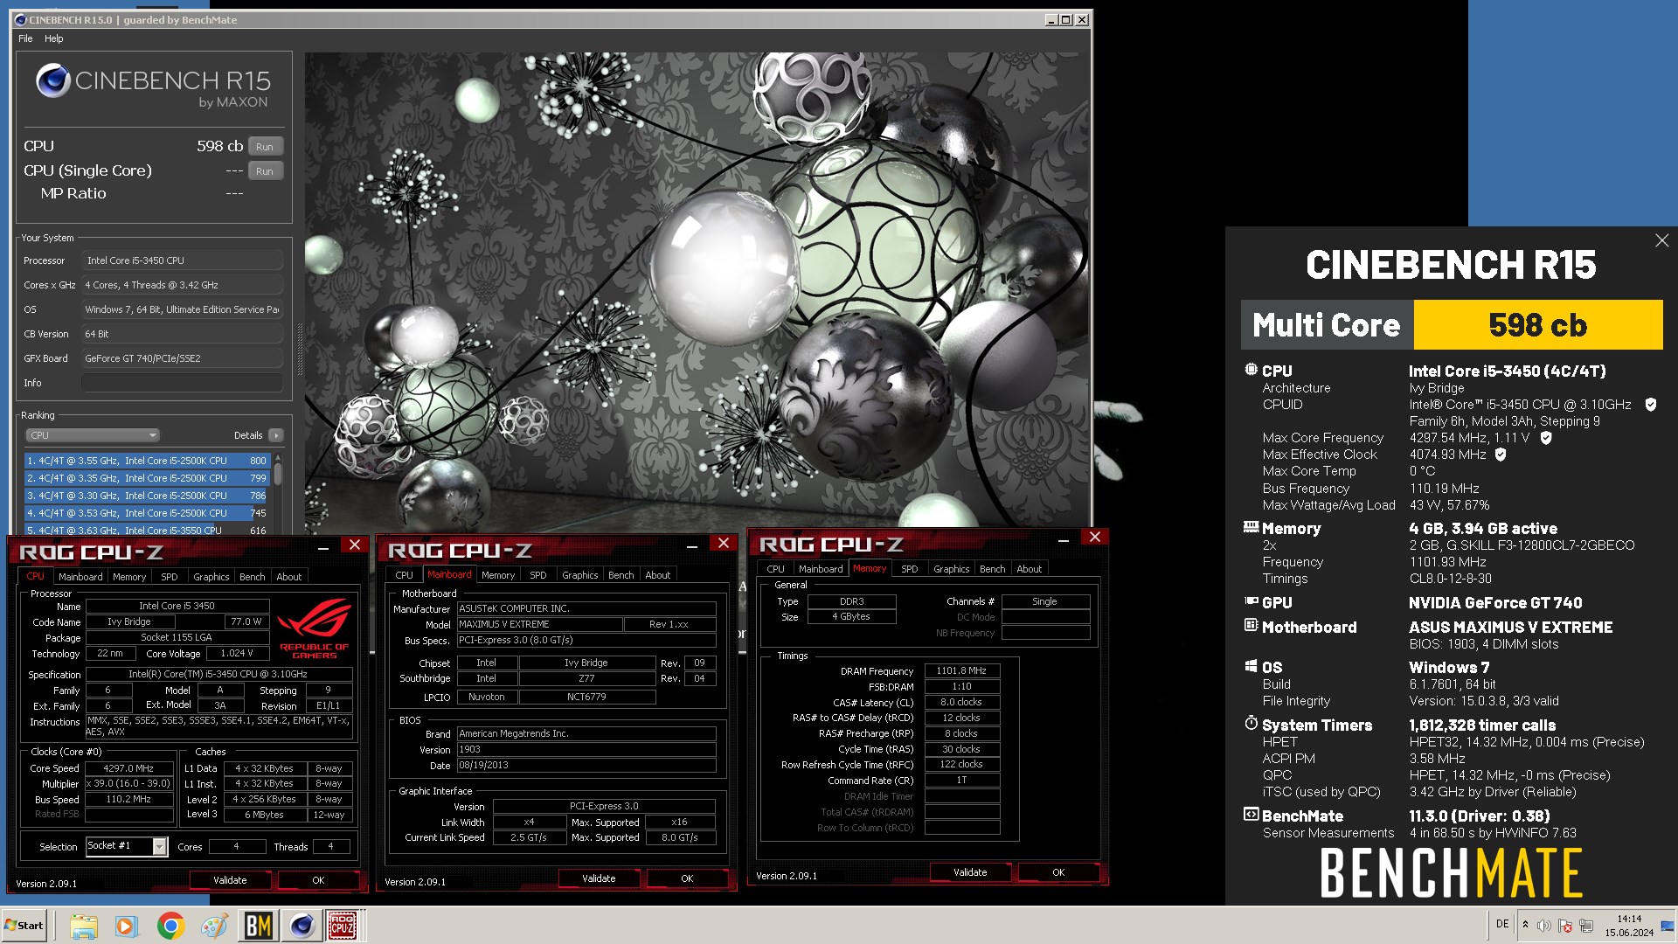Viewport: 1678px width, 944px height.
Task: Click the Core Speed 4297.0 MHz value
Action: (x=128, y=768)
